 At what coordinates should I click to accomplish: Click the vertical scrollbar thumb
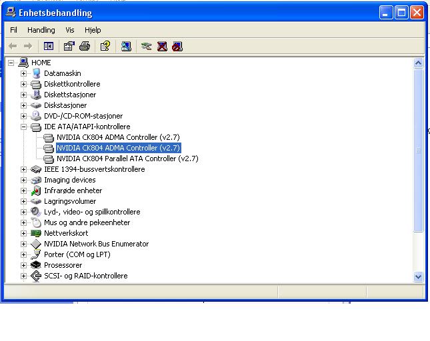tap(418, 151)
